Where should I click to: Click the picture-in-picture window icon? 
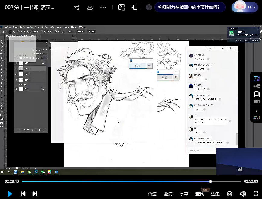click(x=122, y=7)
